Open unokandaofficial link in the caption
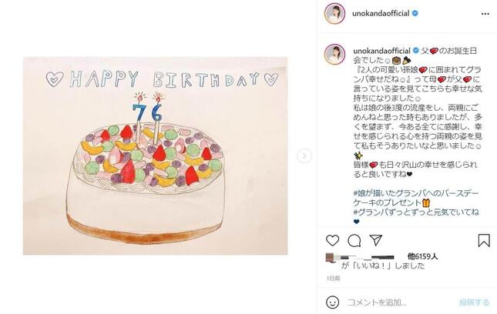Image resolution: width=497 pixels, height=314 pixels. [382, 51]
